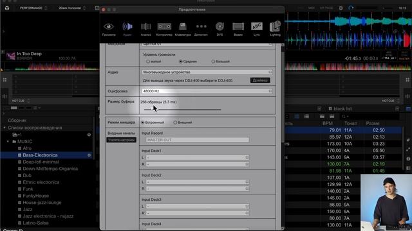The width and height of the screenshot is (412, 231).
Task: Click the magnifier search icon in track browser
Action: (343, 116)
